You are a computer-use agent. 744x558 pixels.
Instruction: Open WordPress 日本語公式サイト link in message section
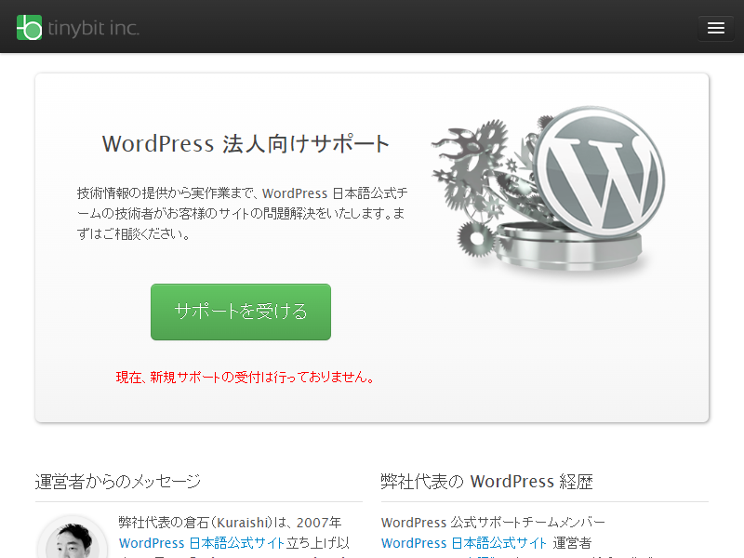[x=201, y=543]
